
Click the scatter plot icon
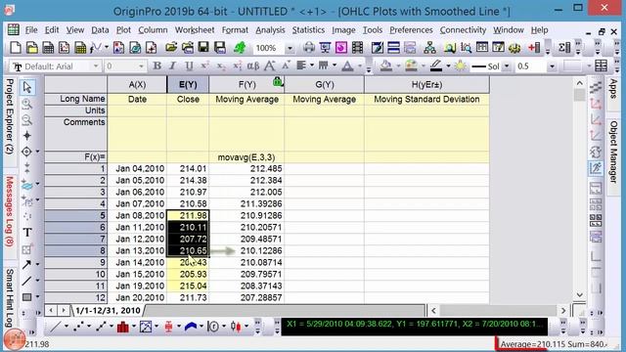tap(78, 327)
